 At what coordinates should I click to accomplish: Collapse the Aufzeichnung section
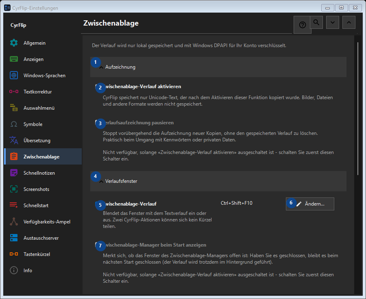point(218,67)
